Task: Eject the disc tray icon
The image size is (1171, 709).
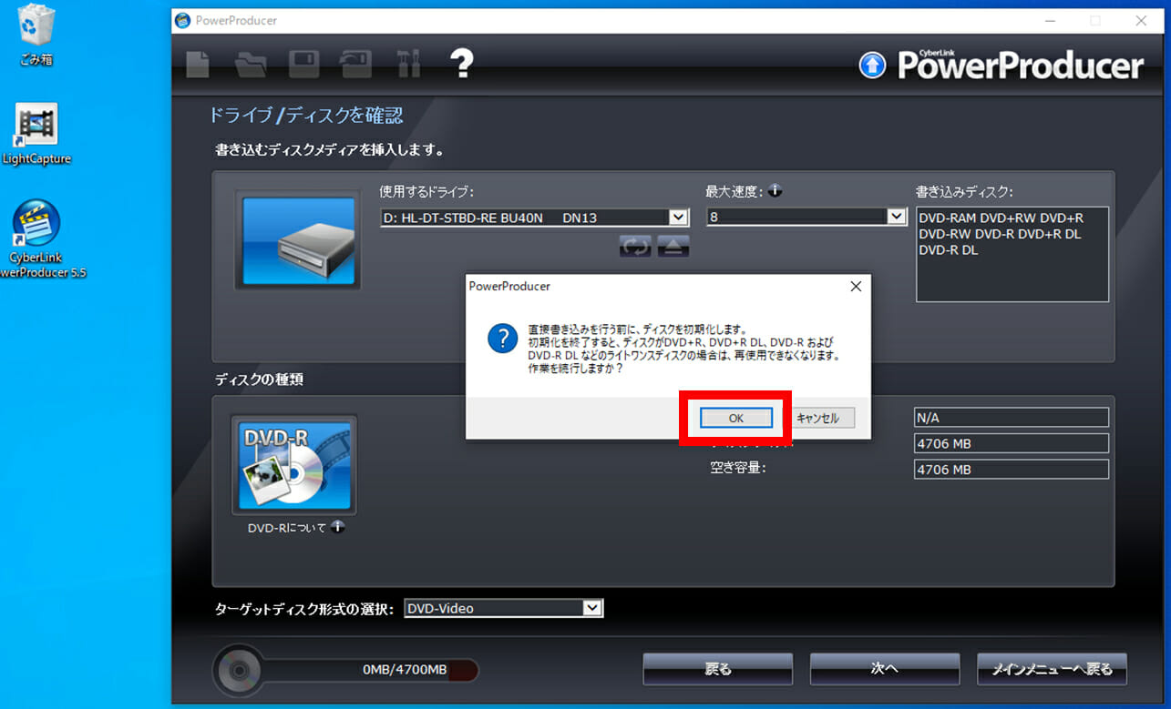Action: [x=673, y=246]
